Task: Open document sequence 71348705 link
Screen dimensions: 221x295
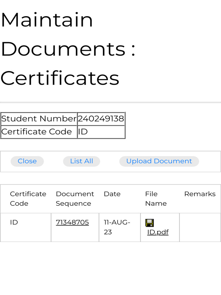Action: pos(72,222)
